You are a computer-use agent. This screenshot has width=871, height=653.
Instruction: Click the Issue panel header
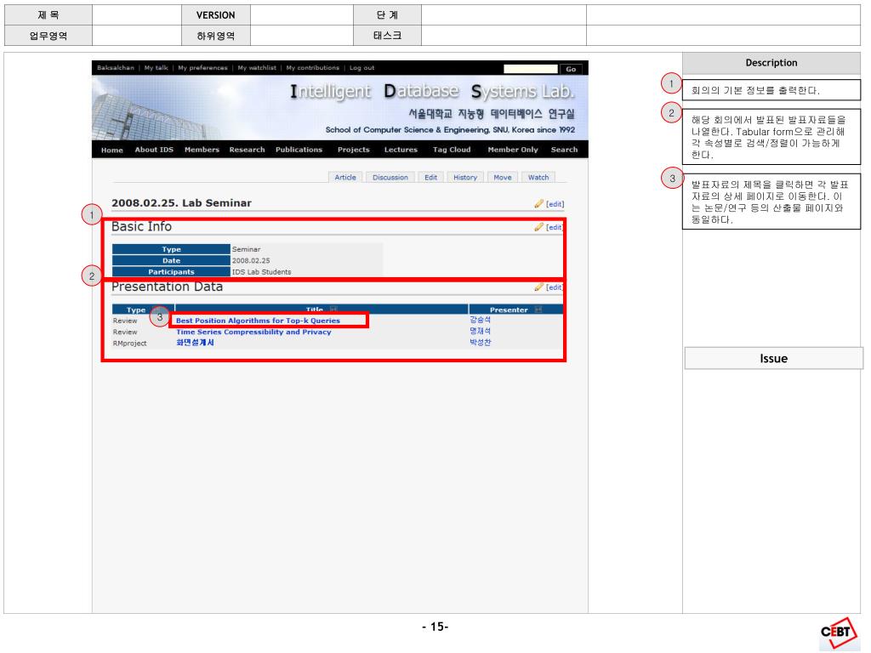point(773,359)
